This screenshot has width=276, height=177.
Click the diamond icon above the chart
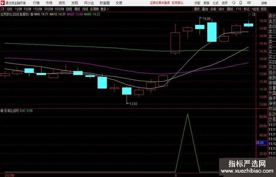(x=249, y=14)
